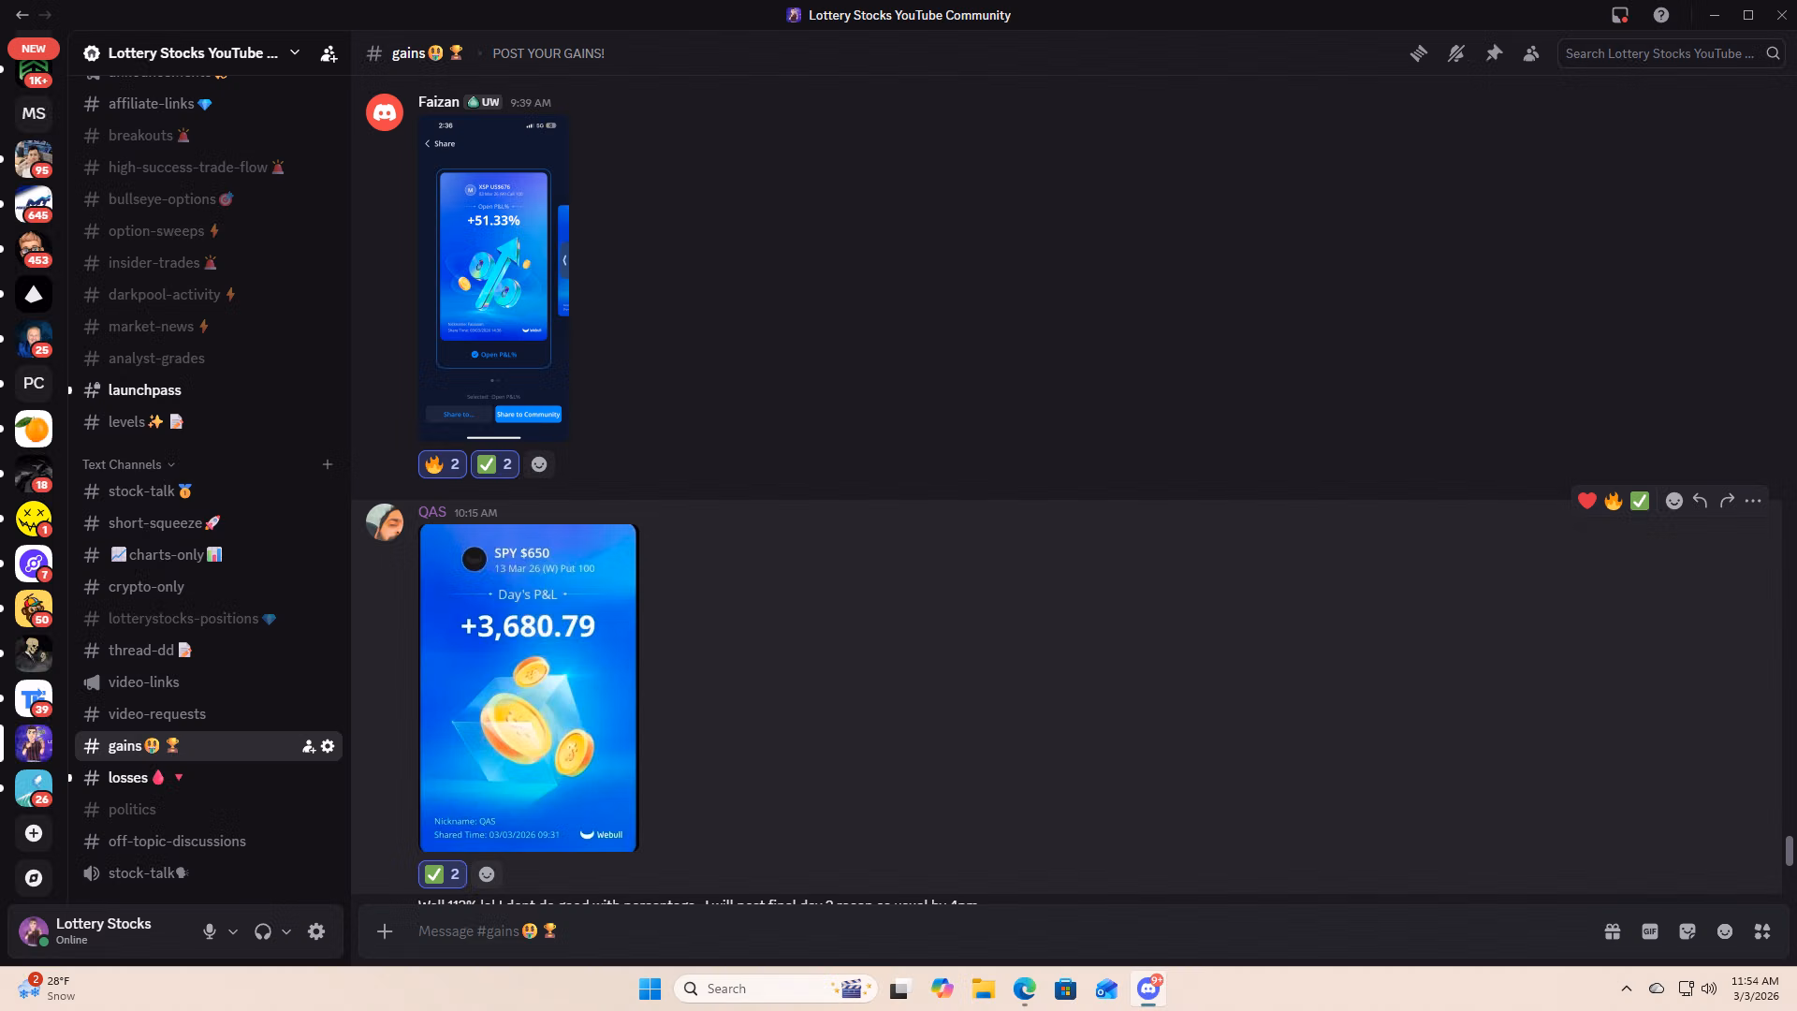Viewport: 1797px width, 1011px height.
Task: Collapse the Text Channels category
Action: (128, 464)
